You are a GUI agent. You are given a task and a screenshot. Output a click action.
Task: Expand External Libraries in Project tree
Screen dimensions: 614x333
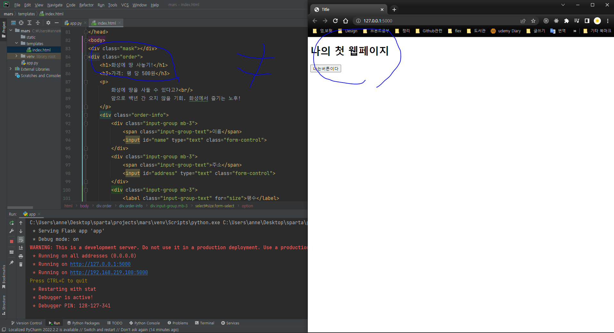[11, 69]
